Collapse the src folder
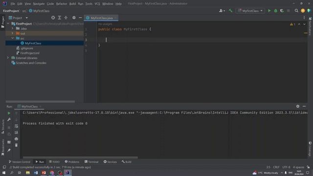This screenshot has width=313, height=176. (13, 38)
